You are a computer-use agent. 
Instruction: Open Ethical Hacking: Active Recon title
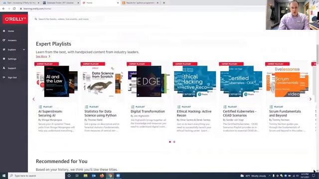[194, 113]
